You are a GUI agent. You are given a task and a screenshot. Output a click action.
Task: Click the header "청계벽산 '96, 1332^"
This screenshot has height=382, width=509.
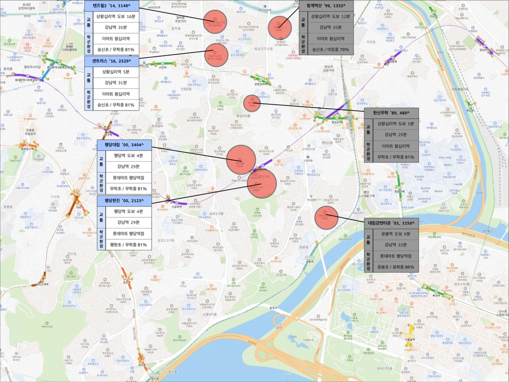pos(326,6)
